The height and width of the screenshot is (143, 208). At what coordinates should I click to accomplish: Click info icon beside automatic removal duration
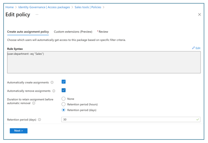[34, 103]
